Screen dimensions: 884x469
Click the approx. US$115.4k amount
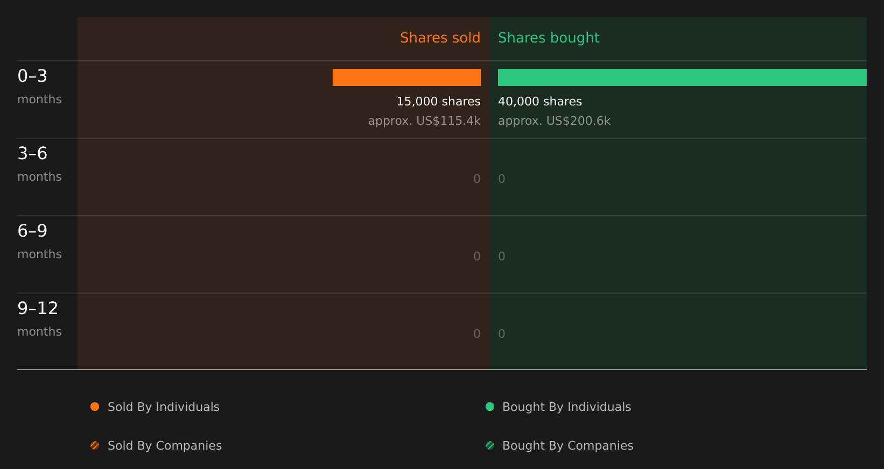[424, 121]
